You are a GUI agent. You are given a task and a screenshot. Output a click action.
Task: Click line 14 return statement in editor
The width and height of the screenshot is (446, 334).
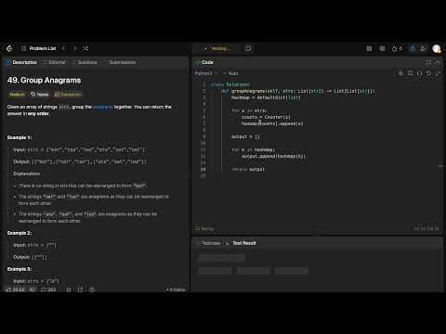248,169
